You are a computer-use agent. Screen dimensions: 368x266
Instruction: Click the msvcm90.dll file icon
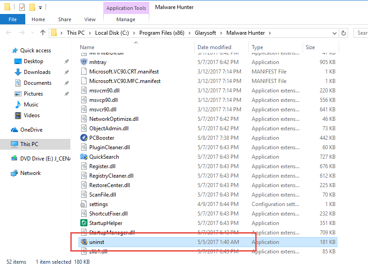click(x=84, y=90)
